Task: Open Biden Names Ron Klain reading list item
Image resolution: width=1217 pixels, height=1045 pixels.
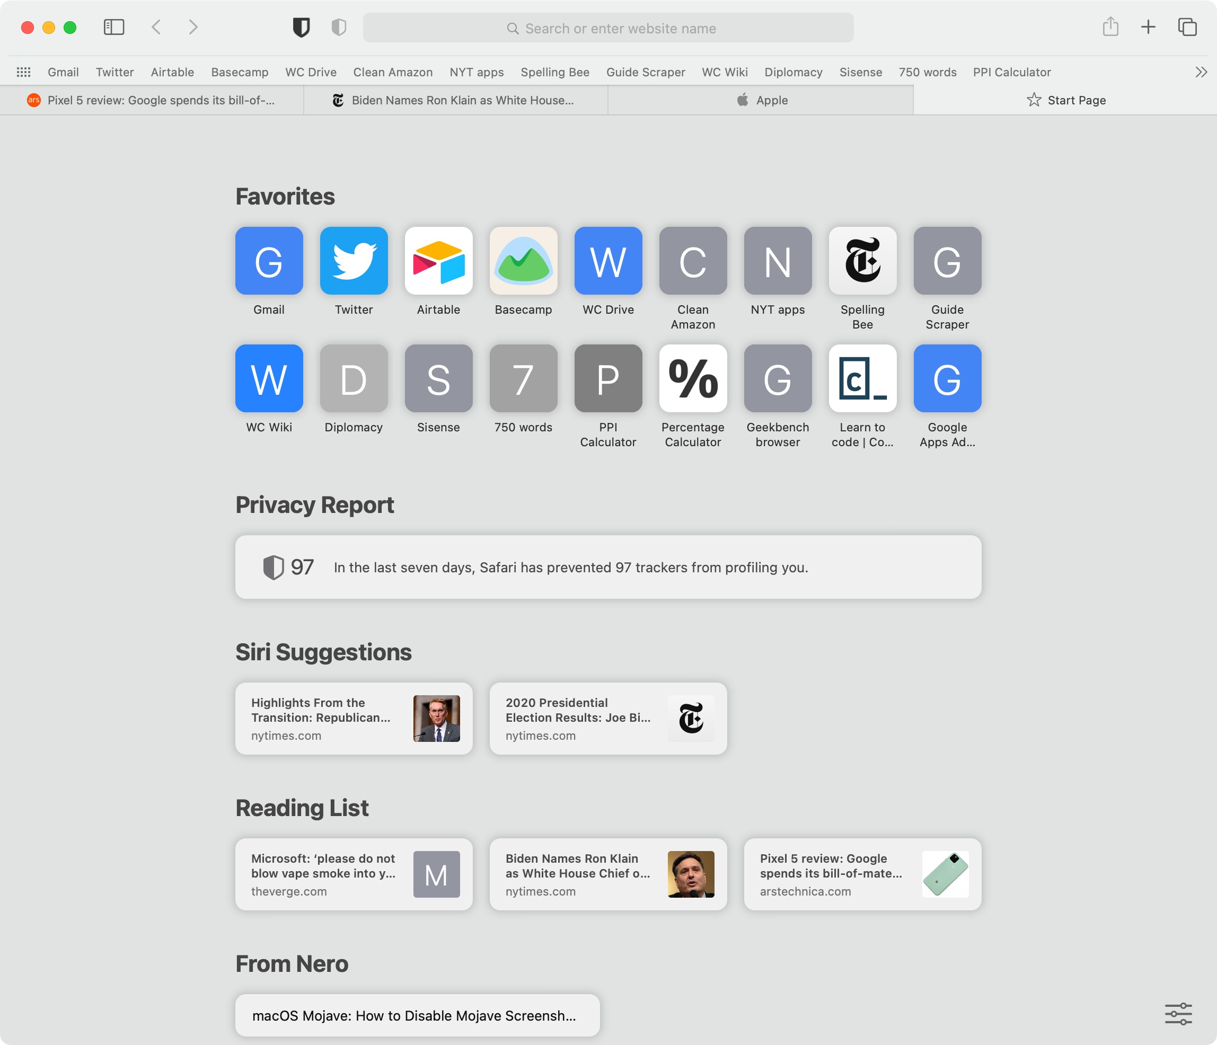Action: pos(607,873)
